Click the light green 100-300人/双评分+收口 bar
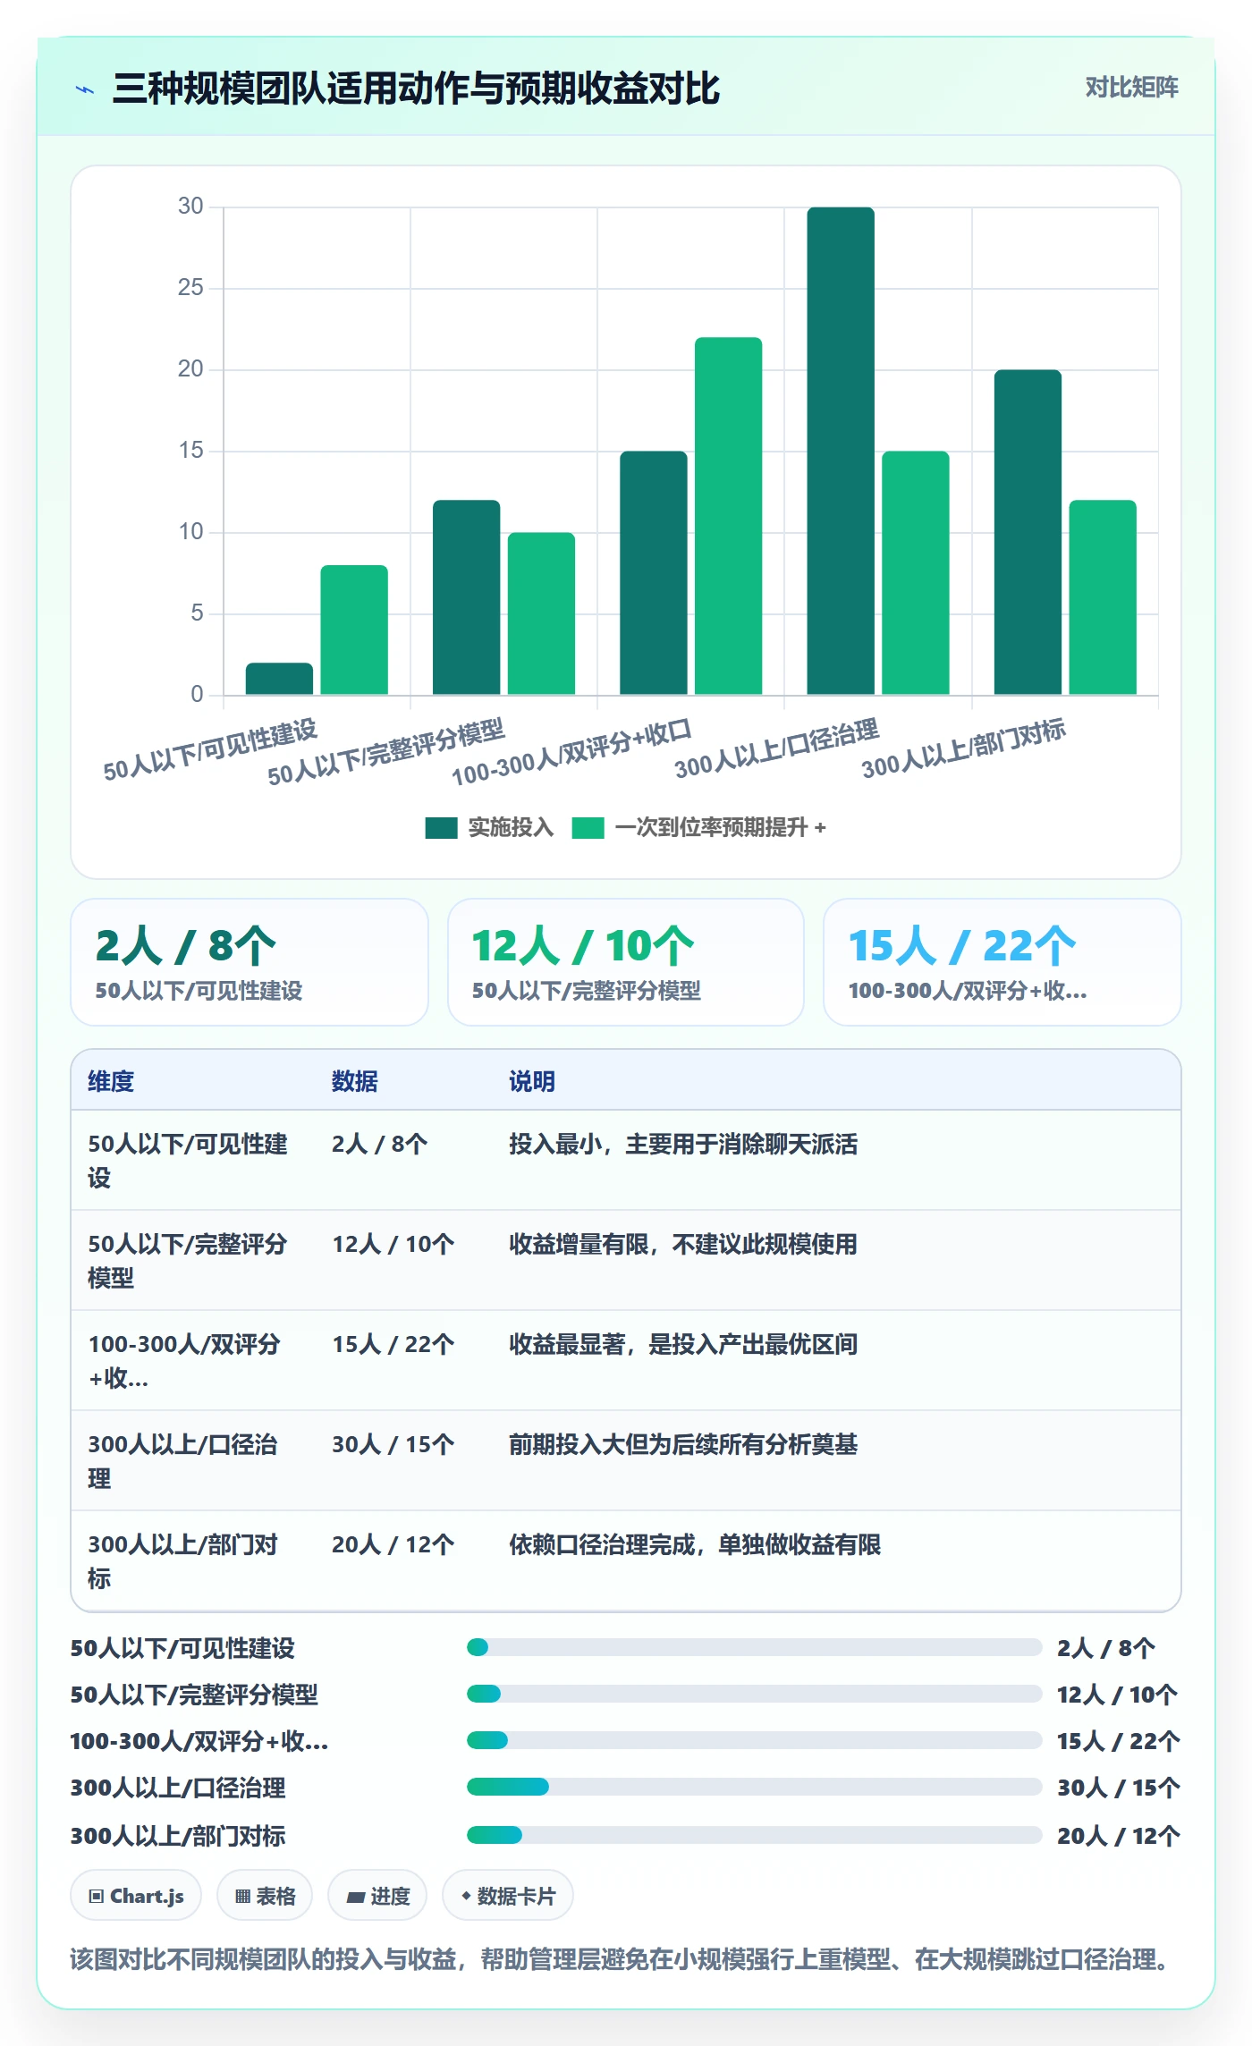1252x2046 pixels. coord(729,516)
